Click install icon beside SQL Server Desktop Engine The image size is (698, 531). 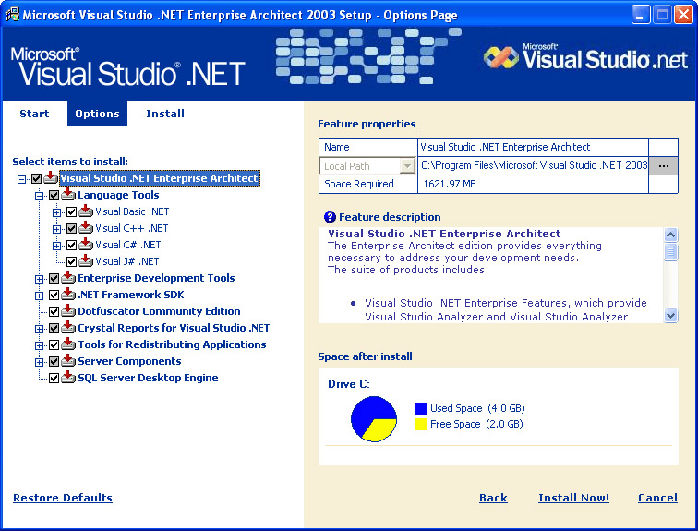pos(68,379)
